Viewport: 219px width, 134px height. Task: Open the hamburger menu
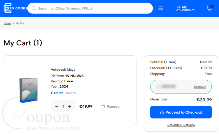pos(161,8)
